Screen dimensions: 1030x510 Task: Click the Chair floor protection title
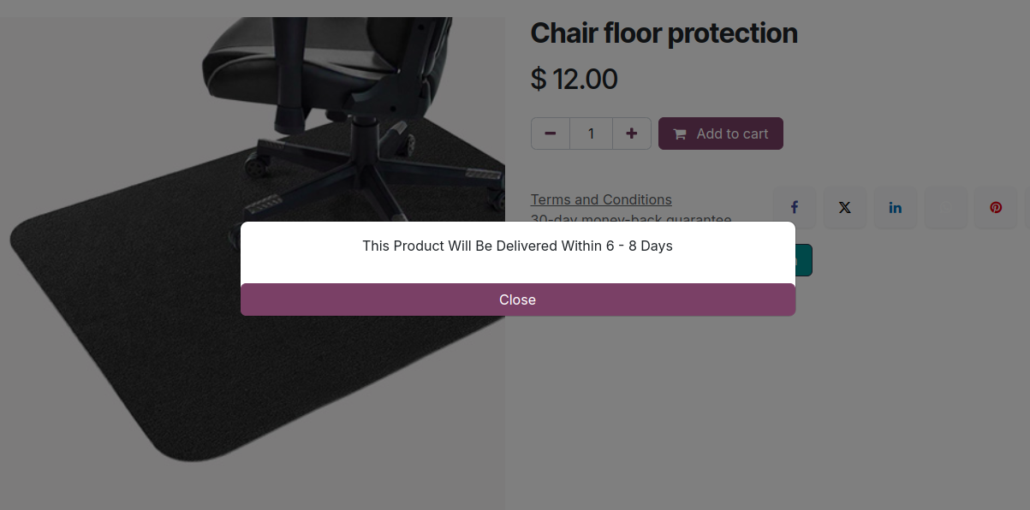click(664, 33)
